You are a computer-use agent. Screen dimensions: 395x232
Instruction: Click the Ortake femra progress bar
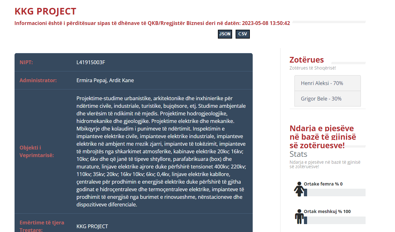pos(335,192)
